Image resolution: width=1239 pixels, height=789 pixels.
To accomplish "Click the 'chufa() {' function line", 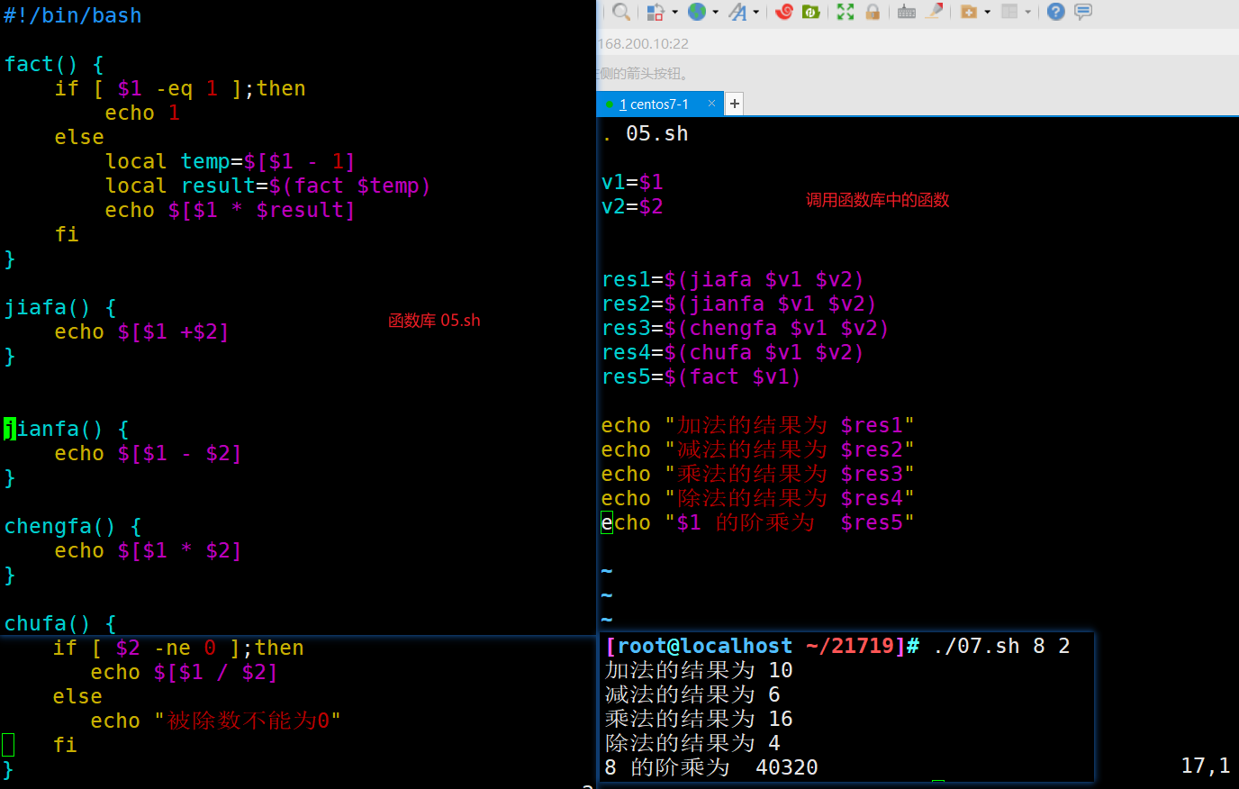I will tap(60, 623).
